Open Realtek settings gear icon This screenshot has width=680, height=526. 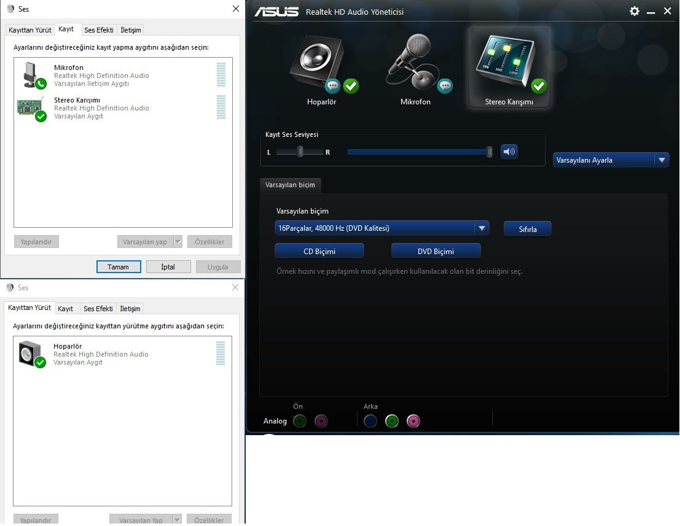tap(635, 11)
